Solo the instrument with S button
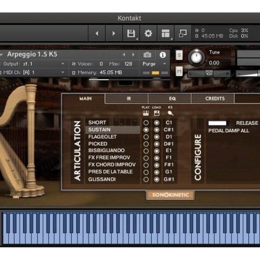This screenshot has height=260, width=260. [179, 55]
